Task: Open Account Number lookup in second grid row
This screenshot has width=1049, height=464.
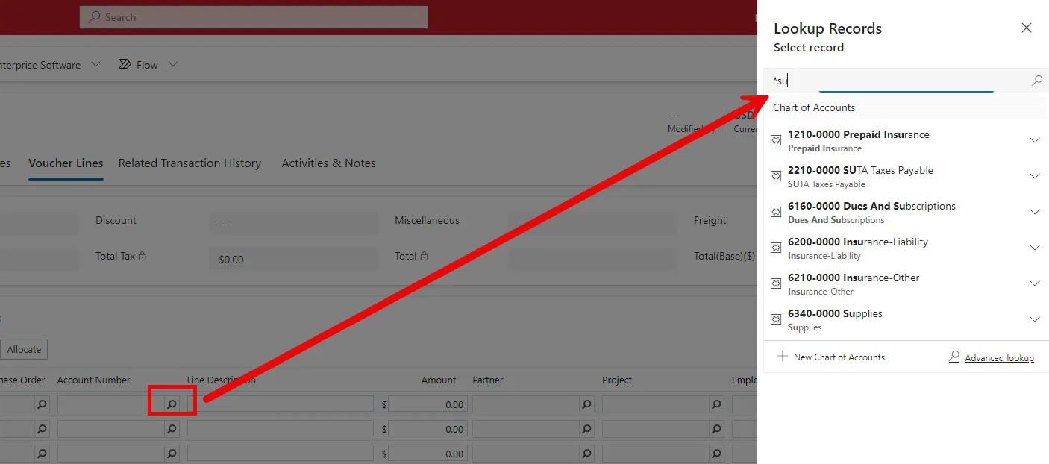Action: click(172, 429)
